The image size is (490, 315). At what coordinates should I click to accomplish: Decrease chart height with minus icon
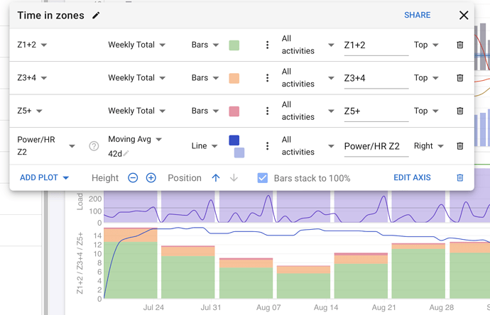tap(133, 178)
